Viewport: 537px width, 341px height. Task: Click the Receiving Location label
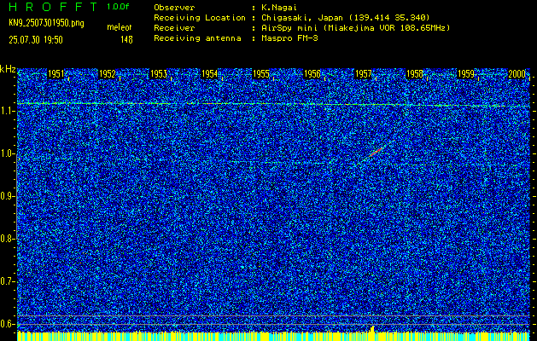click(x=200, y=18)
